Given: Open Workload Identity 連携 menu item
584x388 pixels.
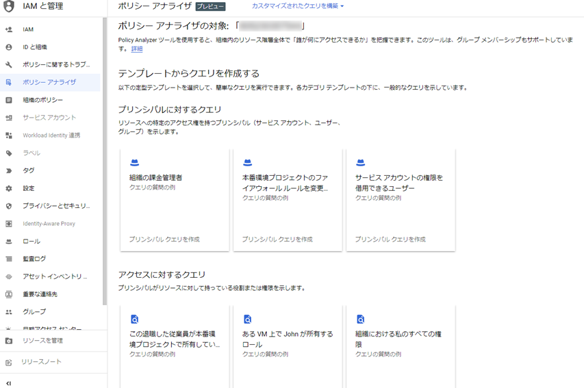Looking at the screenshot, I should [x=50, y=135].
